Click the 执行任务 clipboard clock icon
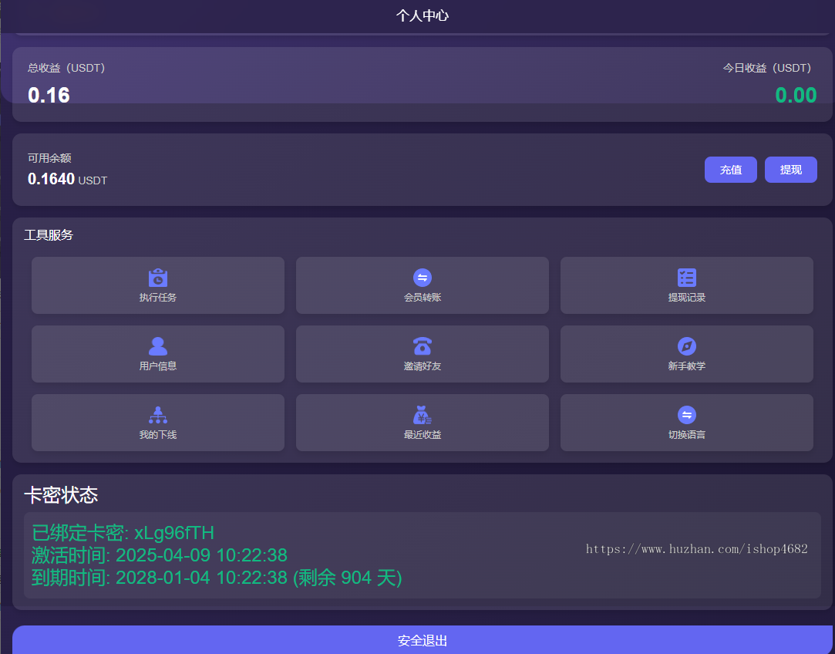Image resolution: width=835 pixels, height=654 pixels. [157, 278]
